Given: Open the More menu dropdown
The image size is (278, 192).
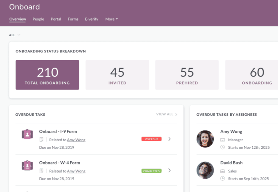Looking at the screenshot, I should pyautogui.click(x=111, y=19).
